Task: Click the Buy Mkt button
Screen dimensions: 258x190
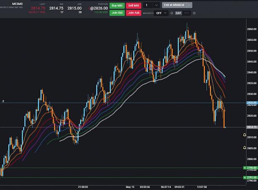Action: (x=117, y=5)
